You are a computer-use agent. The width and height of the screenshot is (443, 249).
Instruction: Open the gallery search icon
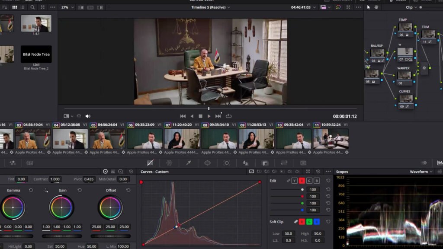coord(32,7)
